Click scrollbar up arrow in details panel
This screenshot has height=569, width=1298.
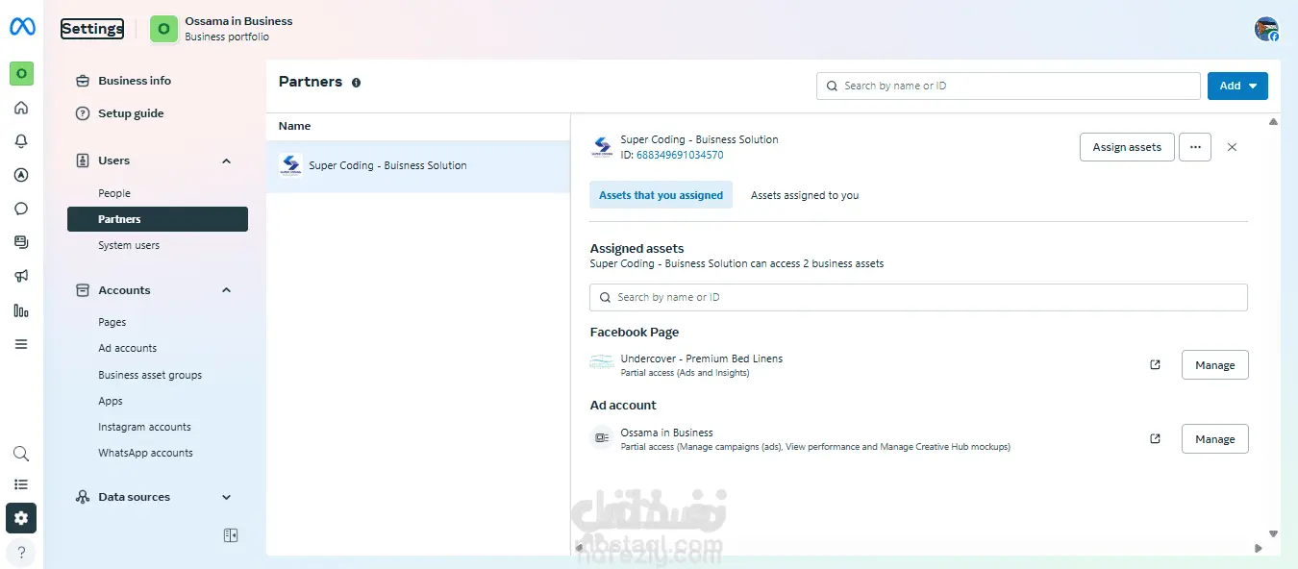click(x=1273, y=122)
